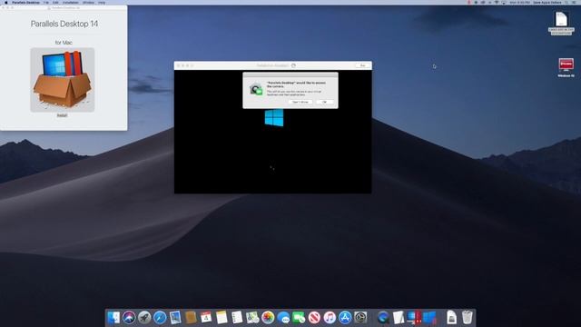
Task: Open the Edit menu
Action: [55, 2]
